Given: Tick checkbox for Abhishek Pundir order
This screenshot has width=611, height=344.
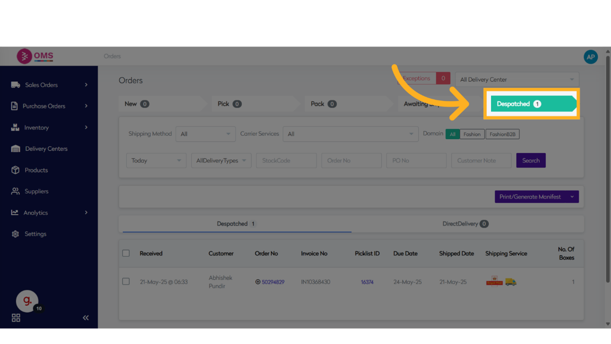Looking at the screenshot, I should (126, 281).
